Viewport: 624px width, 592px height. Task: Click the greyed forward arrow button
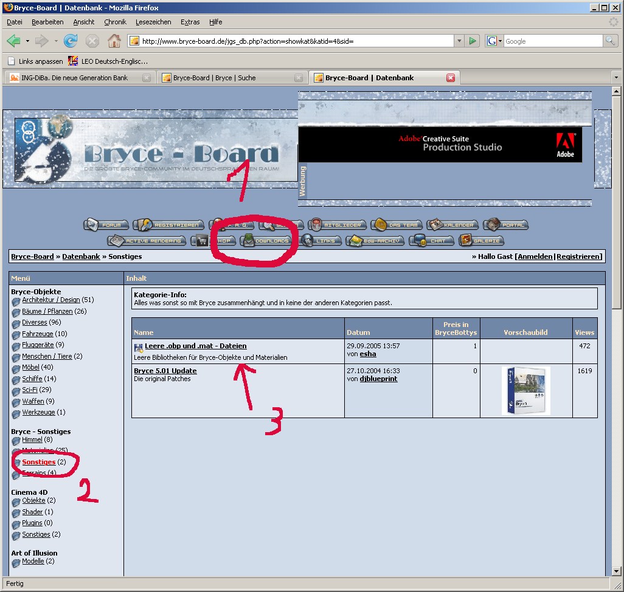tap(41, 41)
